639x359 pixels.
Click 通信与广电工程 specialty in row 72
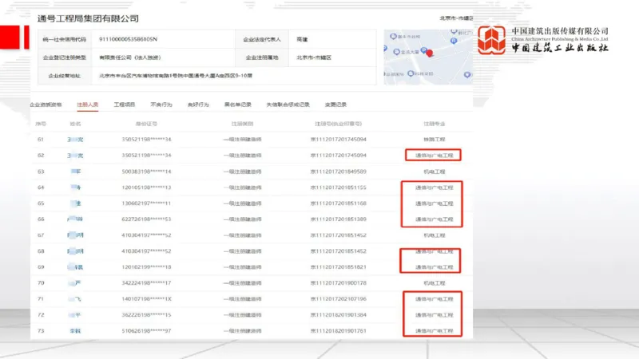click(434, 314)
